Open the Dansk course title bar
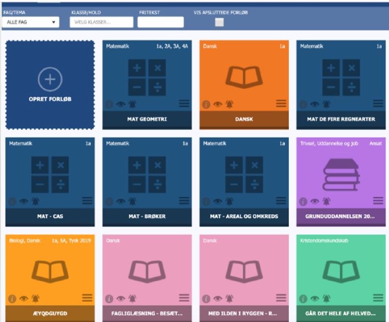Viewport: 389px width, 322px height. [x=244, y=119]
